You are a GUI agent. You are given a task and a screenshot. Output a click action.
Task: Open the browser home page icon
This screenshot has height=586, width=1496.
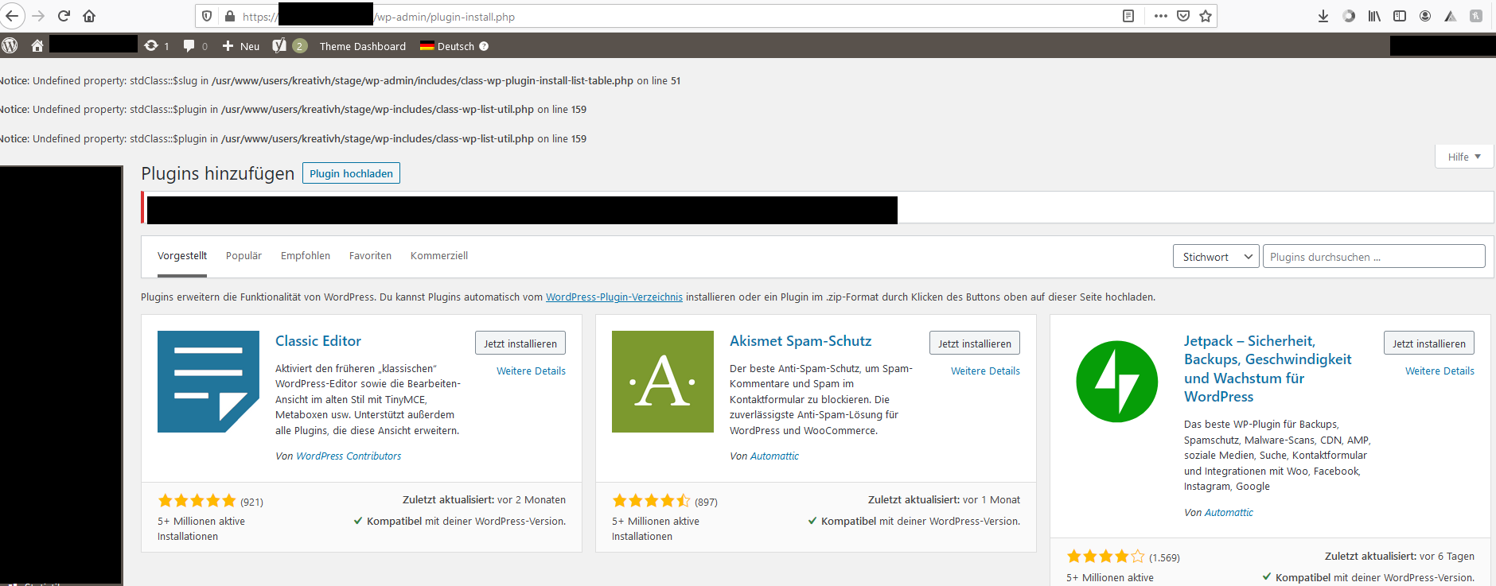point(89,16)
